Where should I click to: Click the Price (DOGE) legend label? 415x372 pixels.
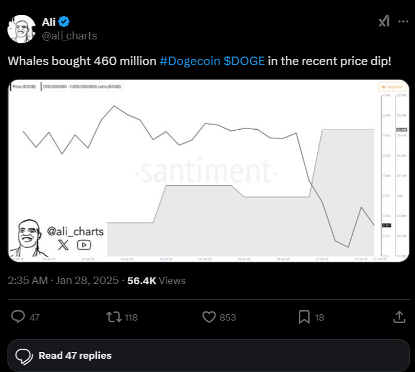pos(25,86)
